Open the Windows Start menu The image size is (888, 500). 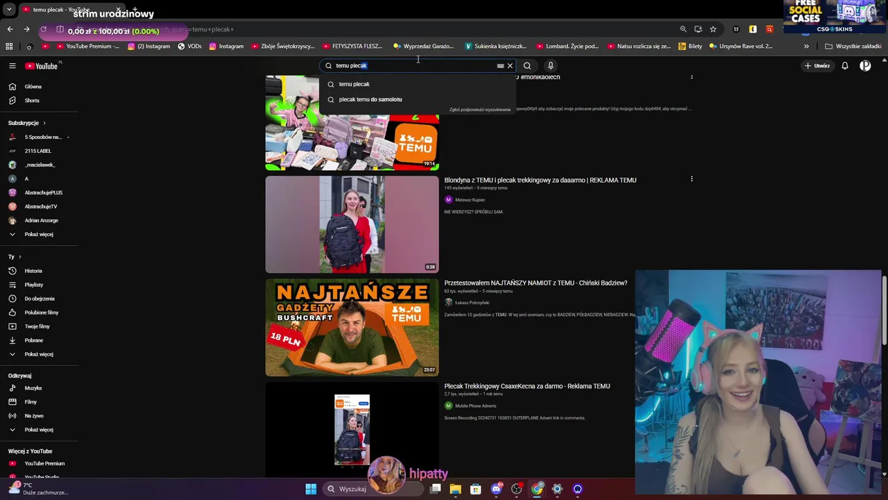[311, 489]
